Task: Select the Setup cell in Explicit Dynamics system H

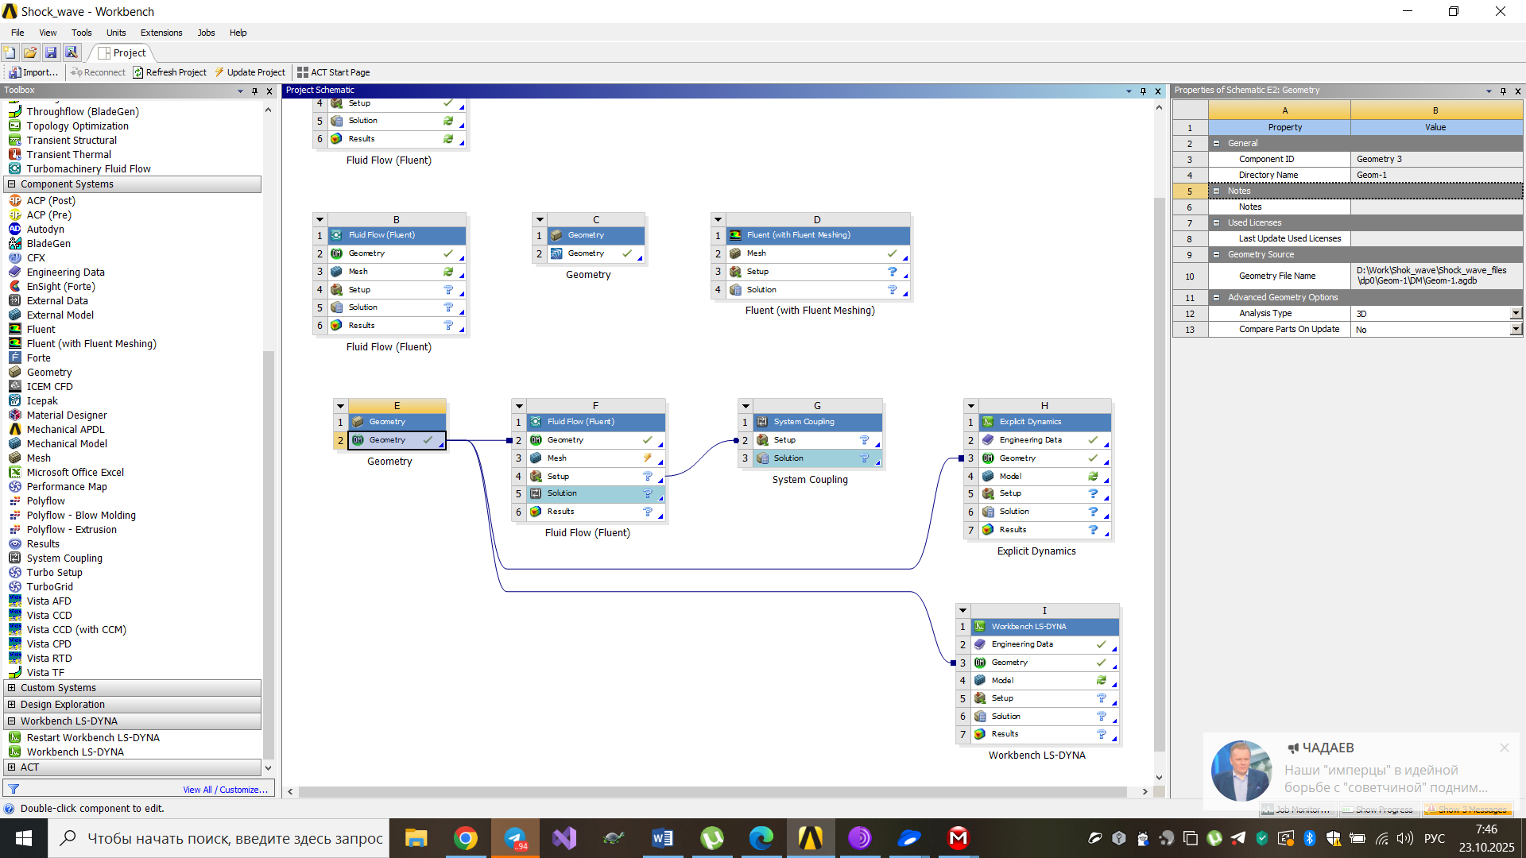Action: pyautogui.click(x=1044, y=493)
